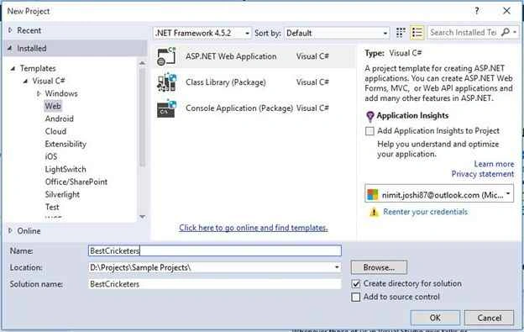Click the Name input field
Image resolution: width=524 pixels, height=332 pixels.
(215, 250)
